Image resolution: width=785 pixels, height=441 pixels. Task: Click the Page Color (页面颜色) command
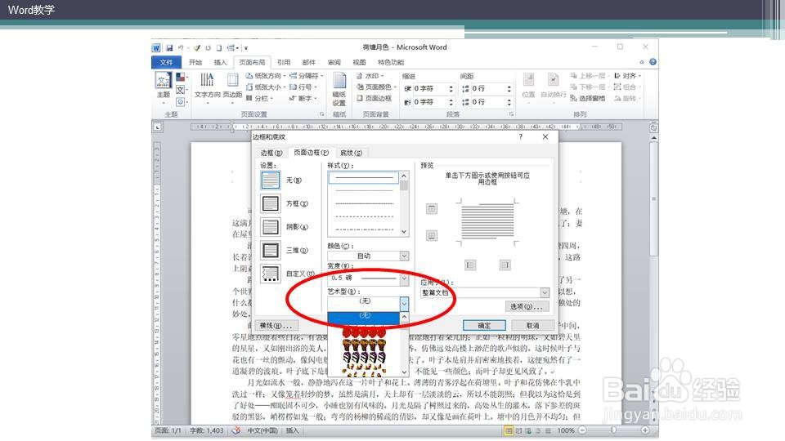click(376, 87)
